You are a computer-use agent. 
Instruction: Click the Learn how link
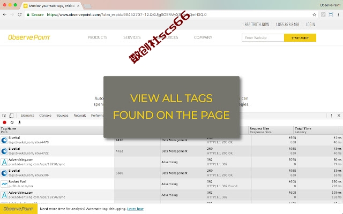click(136, 209)
